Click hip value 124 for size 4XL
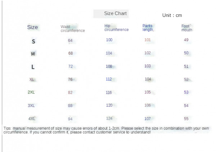Screen dimensions: 216x152 (x=109, y=119)
